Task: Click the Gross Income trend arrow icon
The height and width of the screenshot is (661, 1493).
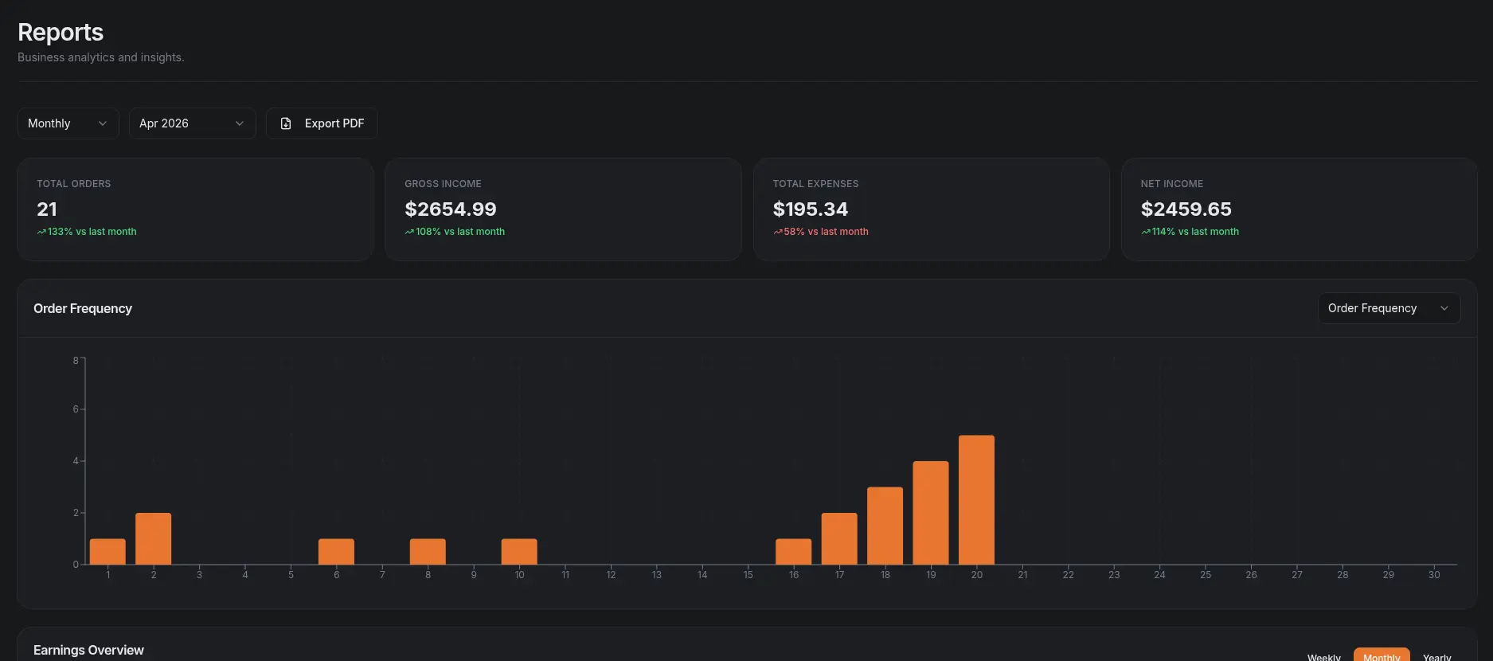Action: [409, 232]
